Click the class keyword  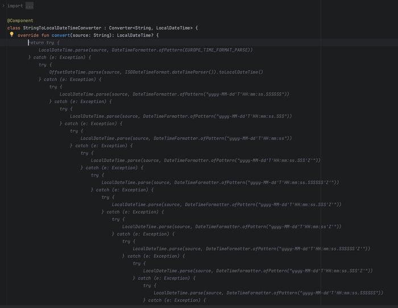coord(14,28)
